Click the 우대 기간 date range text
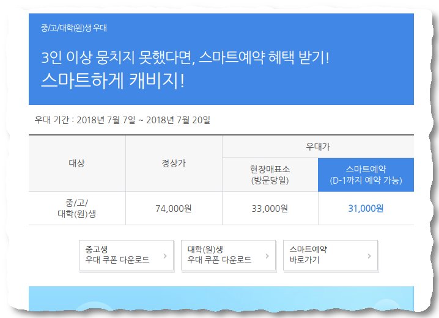The image size is (439, 318). pos(122,120)
